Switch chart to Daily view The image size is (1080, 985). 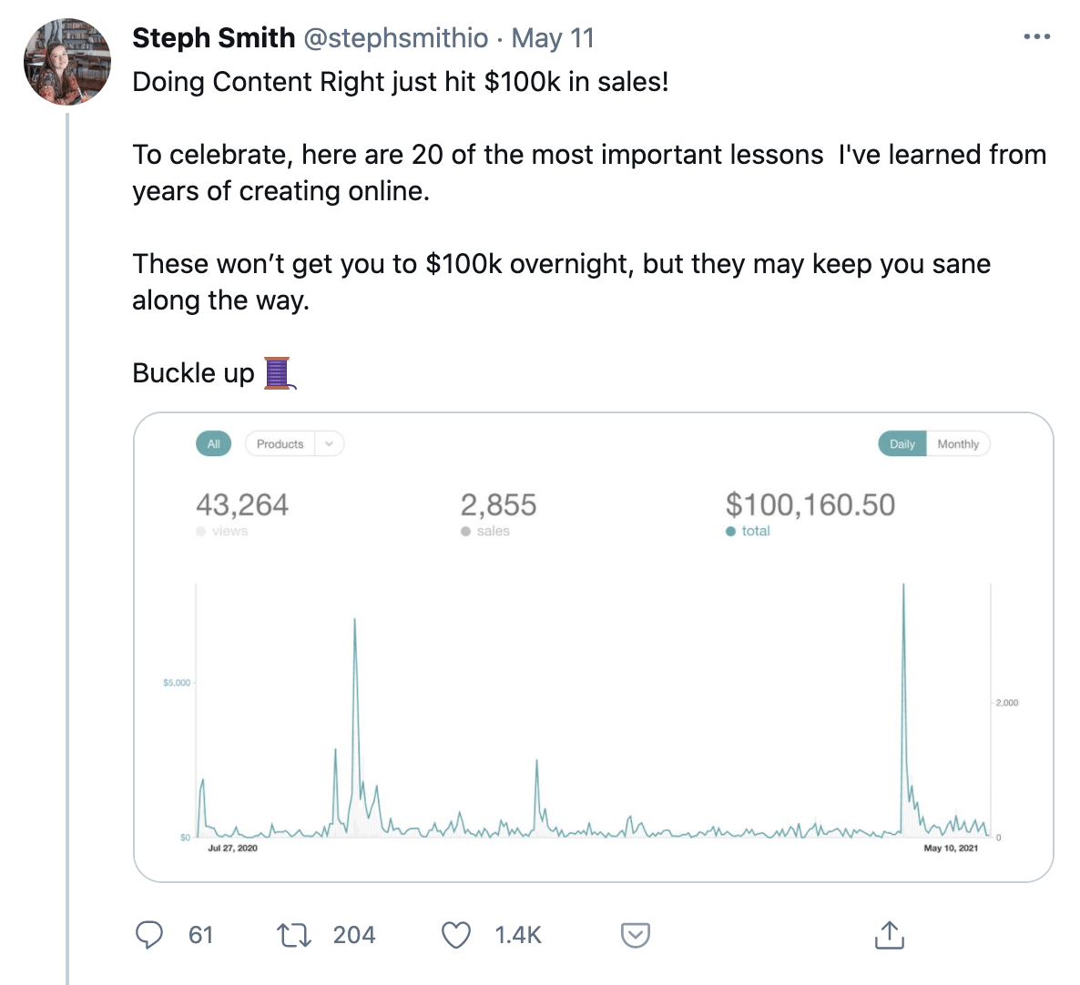(x=902, y=444)
